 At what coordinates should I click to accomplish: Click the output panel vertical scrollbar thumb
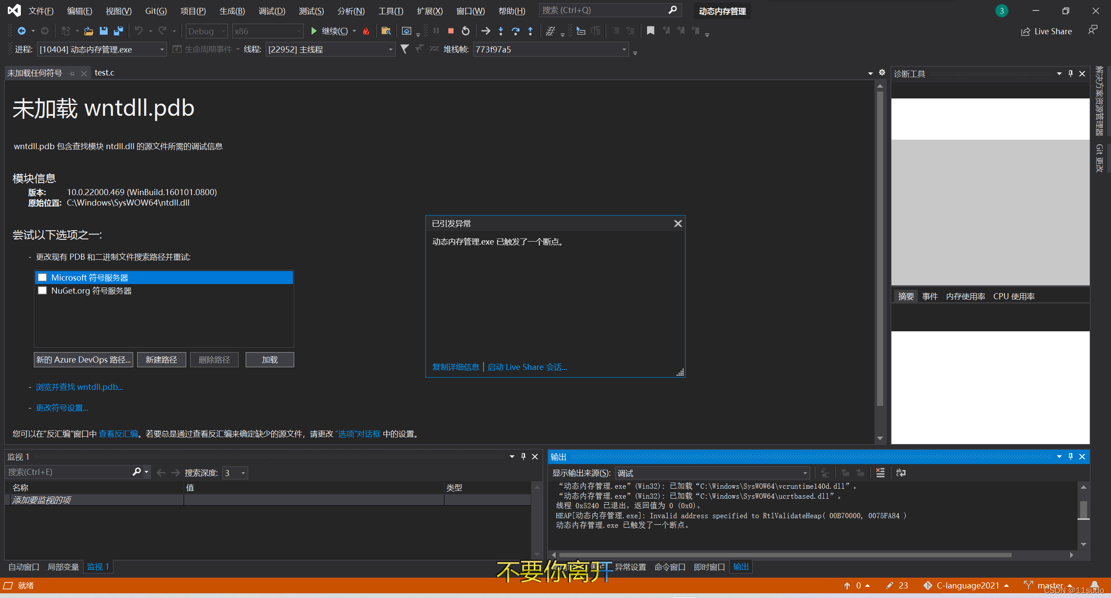click(1083, 510)
